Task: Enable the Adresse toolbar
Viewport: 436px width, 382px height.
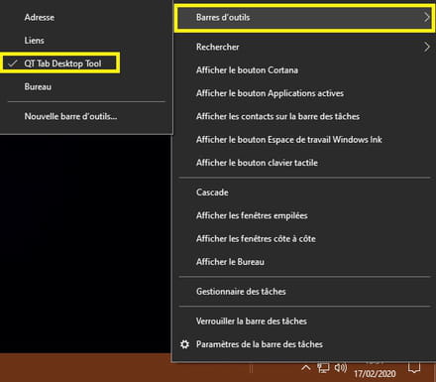Action: click(x=86, y=17)
